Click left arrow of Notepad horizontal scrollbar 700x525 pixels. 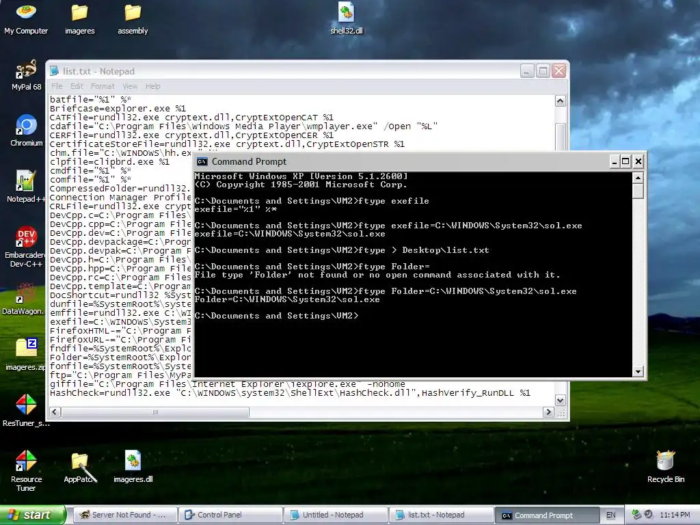point(55,412)
